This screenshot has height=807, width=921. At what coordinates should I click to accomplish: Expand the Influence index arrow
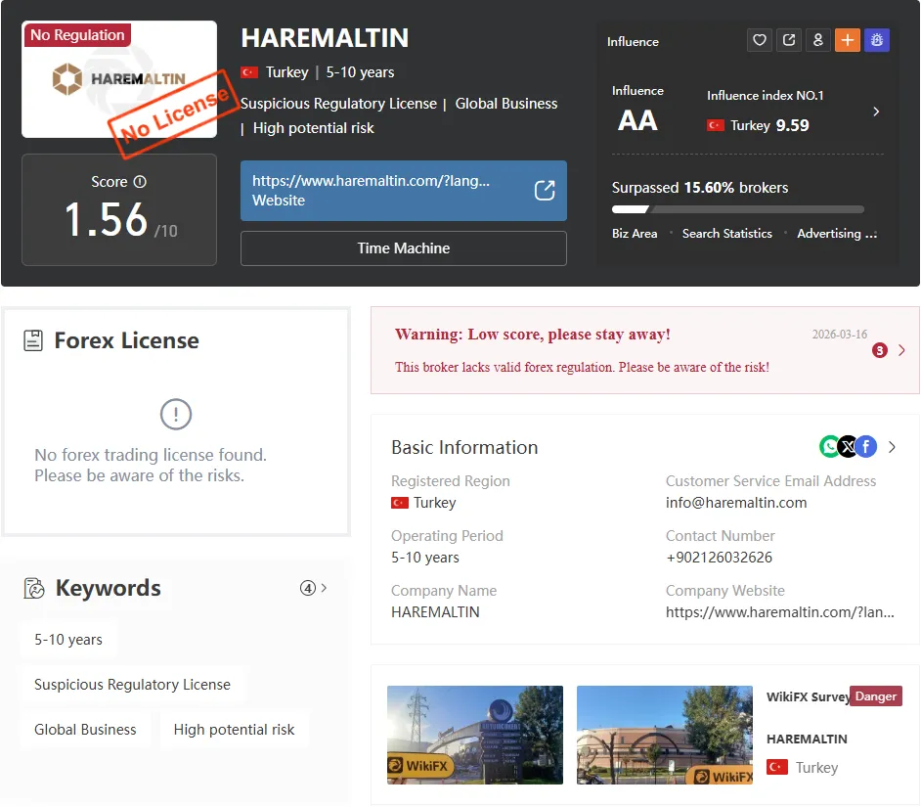[876, 112]
